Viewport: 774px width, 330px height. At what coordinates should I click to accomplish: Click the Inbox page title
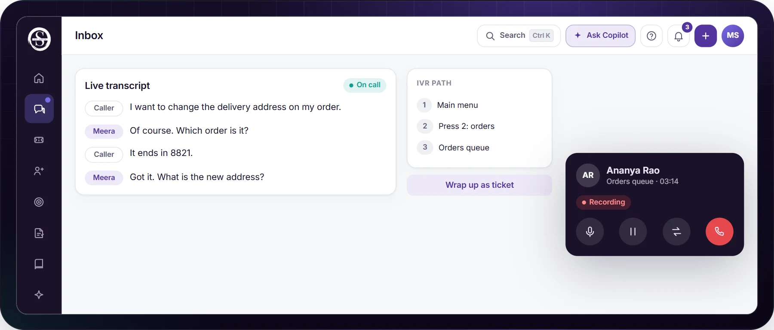89,36
